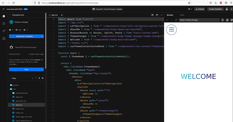Open the Yasas4D/ThemeChanger GitHub link in the sidebar
233x122 pixels.
click(26, 47)
